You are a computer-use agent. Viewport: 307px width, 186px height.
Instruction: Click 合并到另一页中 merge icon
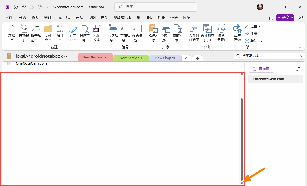(x=207, y=29)
